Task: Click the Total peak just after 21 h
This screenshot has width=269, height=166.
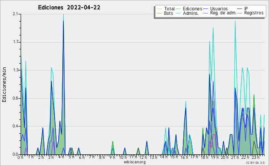Action: [235, 22]
